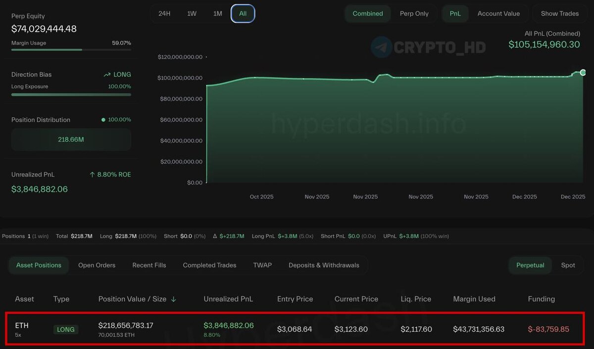
Task: Select the All time range
Action: tap(243, 14)
